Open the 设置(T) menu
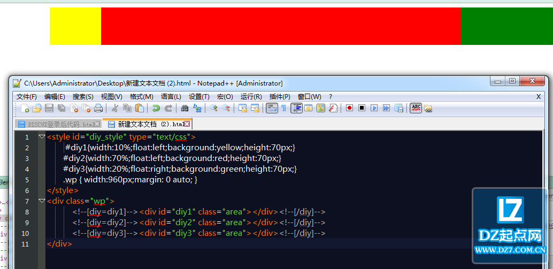Viewport: 553px width, 269px height. 199,97
